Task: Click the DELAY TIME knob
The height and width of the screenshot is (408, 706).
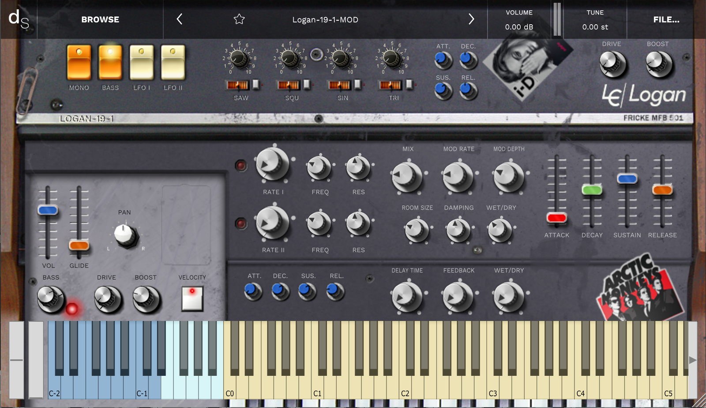Action: 406,296
